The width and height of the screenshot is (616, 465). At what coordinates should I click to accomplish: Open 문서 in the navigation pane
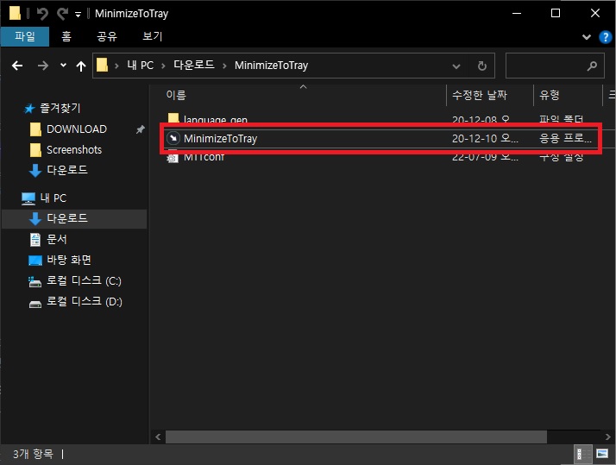click(x=57, y=239)
